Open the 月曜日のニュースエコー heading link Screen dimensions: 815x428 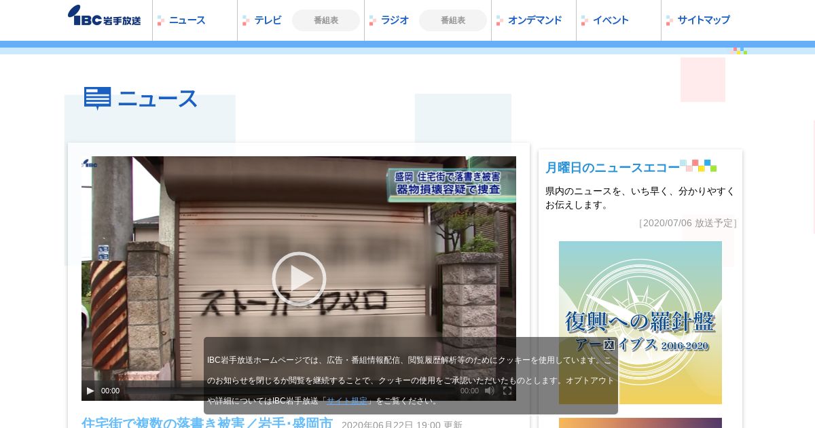coord(613,167)
